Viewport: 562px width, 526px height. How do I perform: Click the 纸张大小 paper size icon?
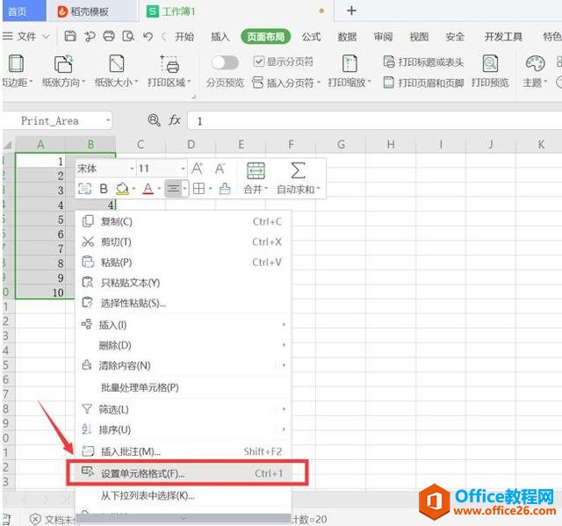[116, 63]
